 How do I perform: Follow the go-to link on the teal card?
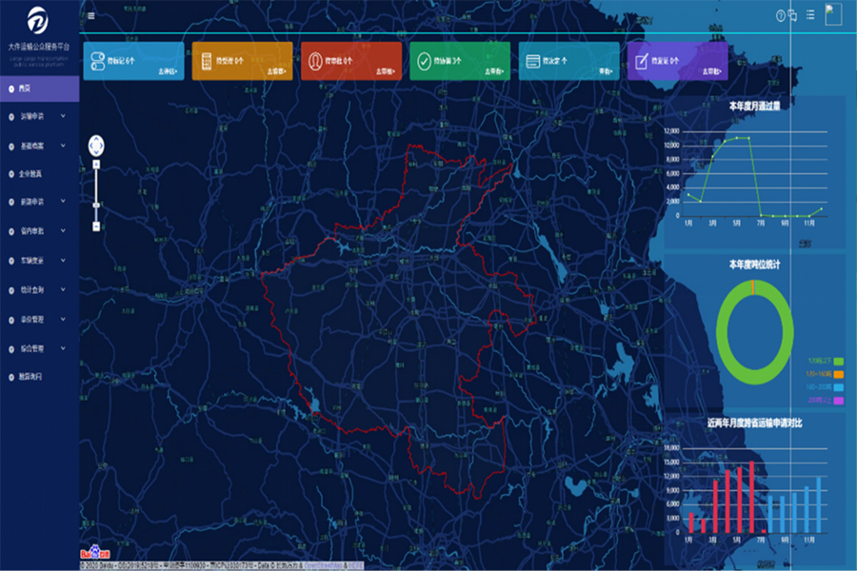pyautogui.click(x=606, y=71)
